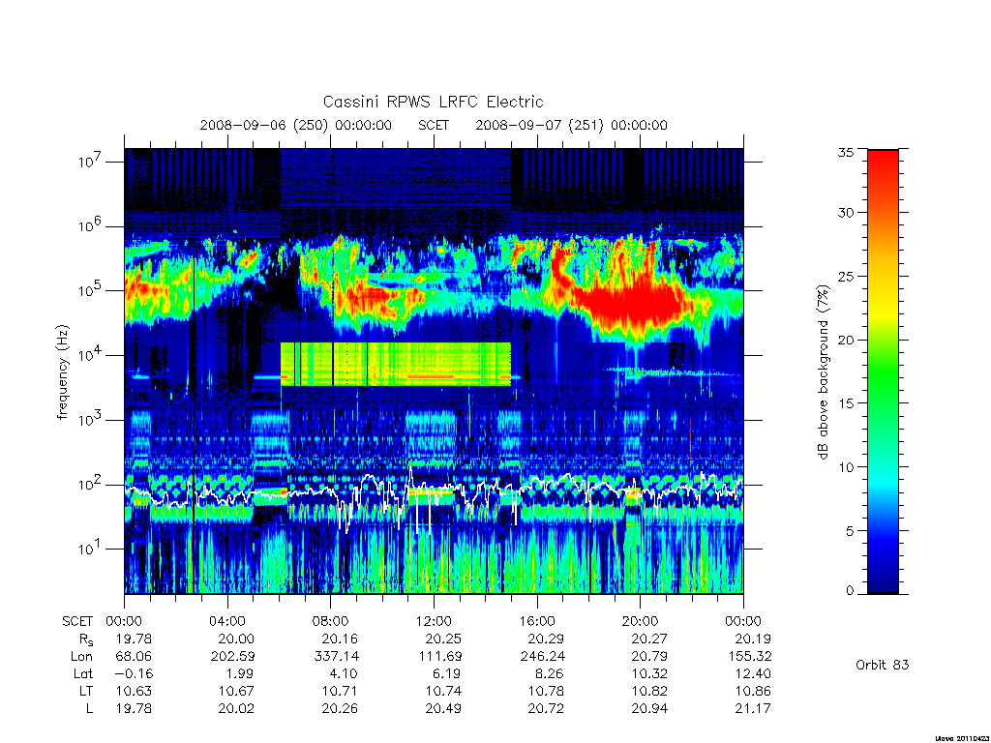Click the '12:00' time tick label

pyautogui.click(x=434, y=621)
